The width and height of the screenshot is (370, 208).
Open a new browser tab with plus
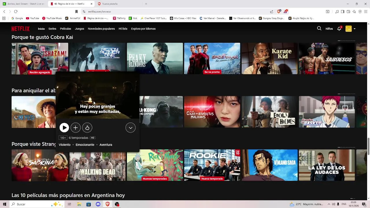(x=146, y=4)
